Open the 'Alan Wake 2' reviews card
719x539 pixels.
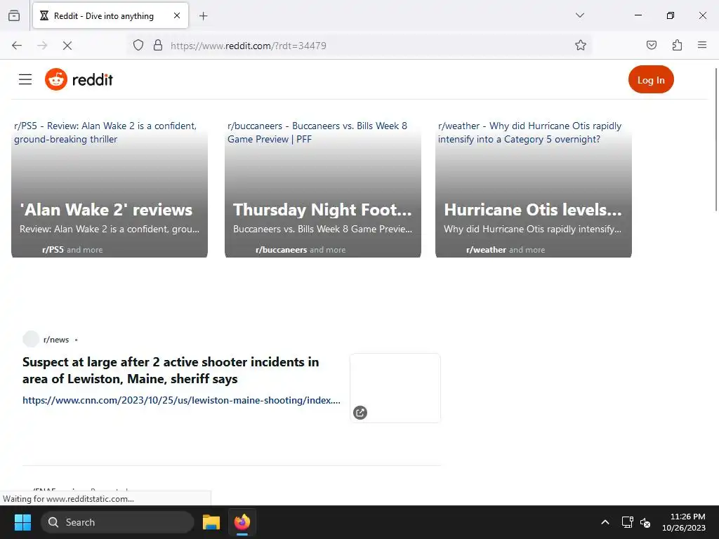coord(110,189)
